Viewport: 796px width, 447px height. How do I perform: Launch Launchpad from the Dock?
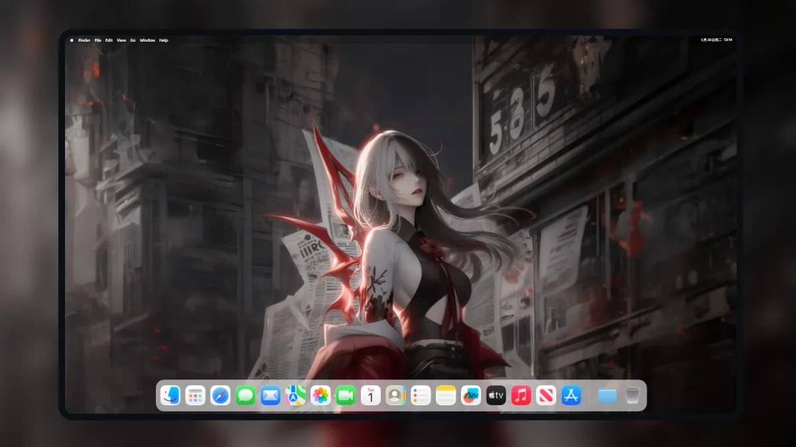[x=195, y=395]
